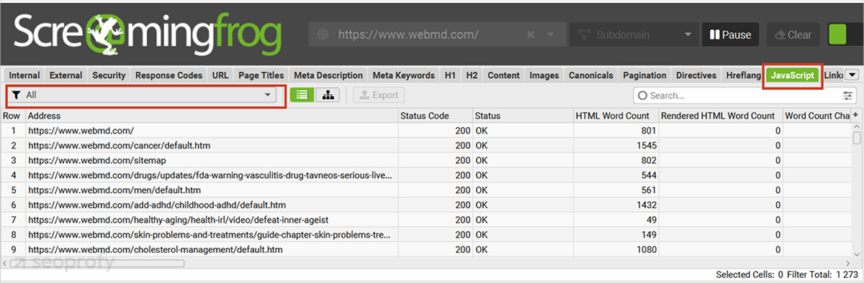Select the https://www.webmd.com/ address row

(x=212, y=131)
